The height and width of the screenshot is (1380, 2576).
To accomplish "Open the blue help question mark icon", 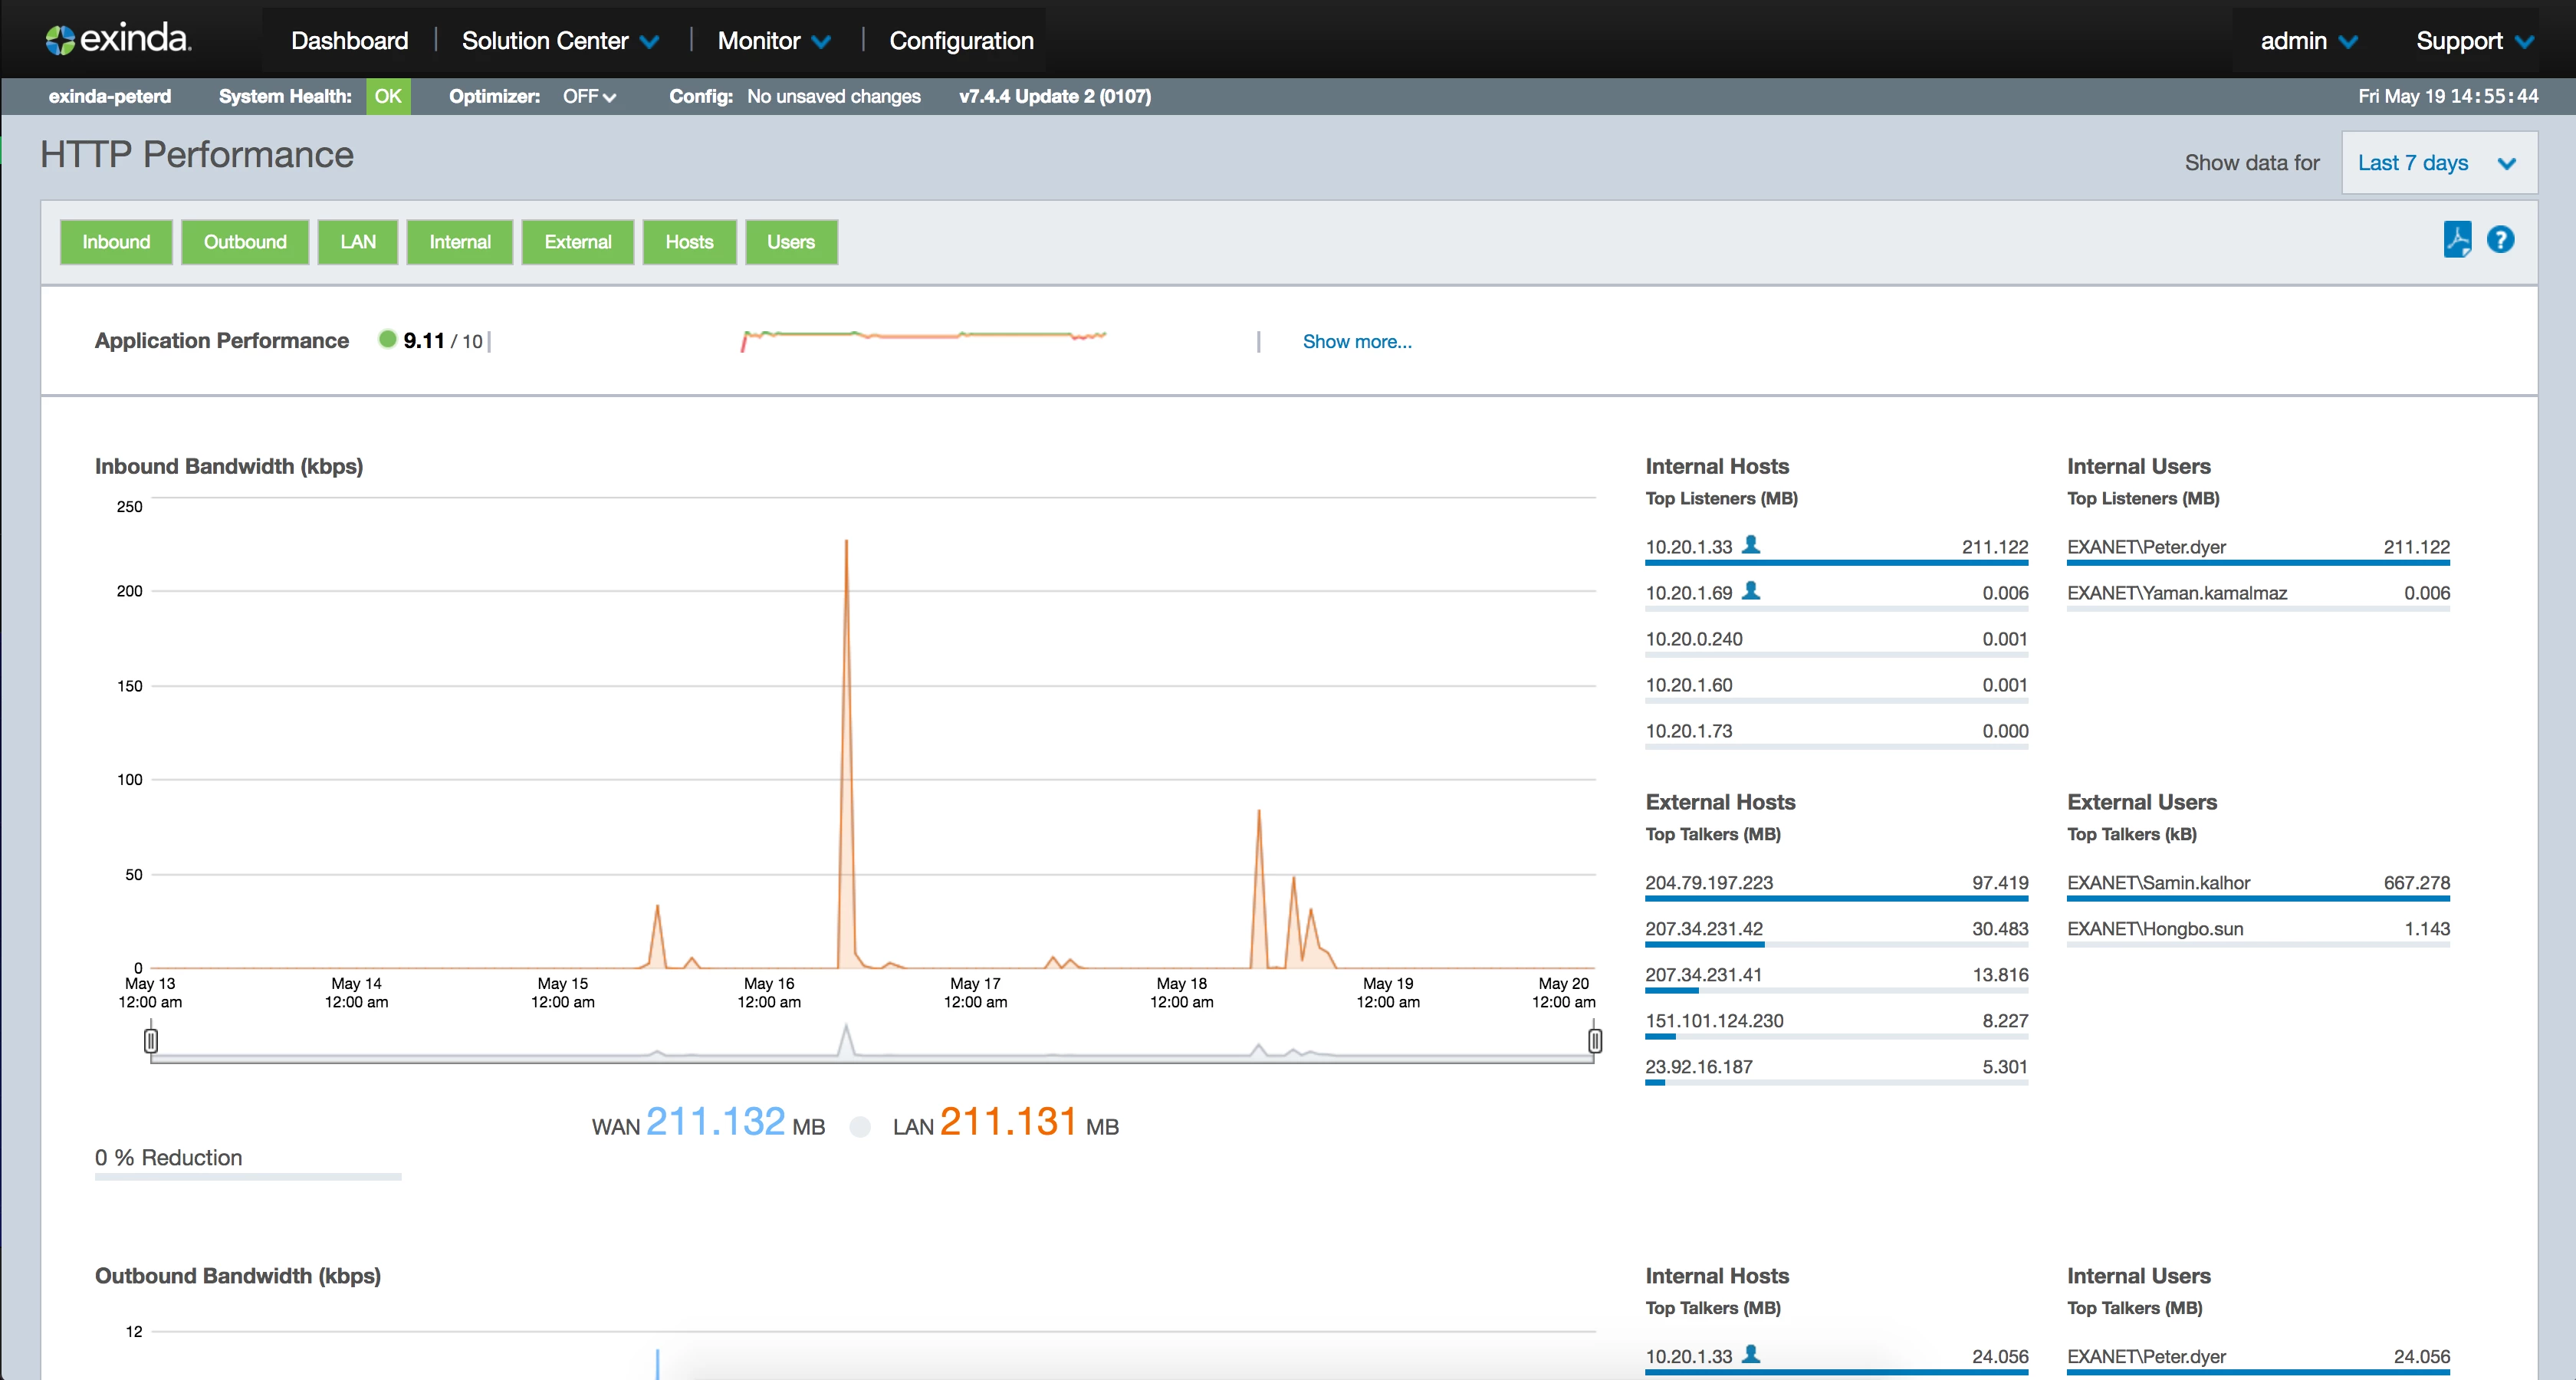I will [x=2500, y=240].
